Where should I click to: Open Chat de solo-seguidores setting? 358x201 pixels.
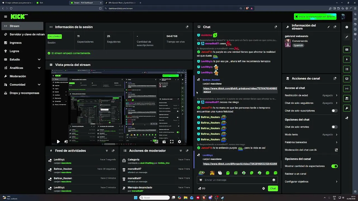(311, 103)
